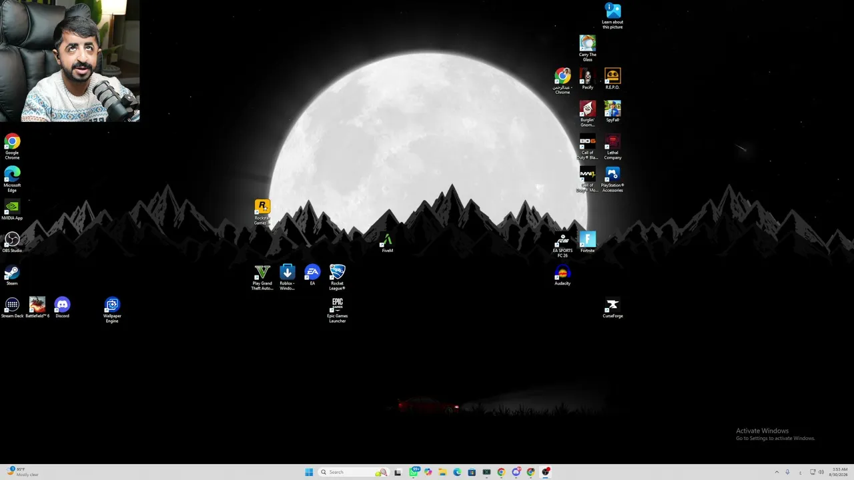854x480 pixels.
Task: Open the network status tray icon
Action: coord(813,472)
